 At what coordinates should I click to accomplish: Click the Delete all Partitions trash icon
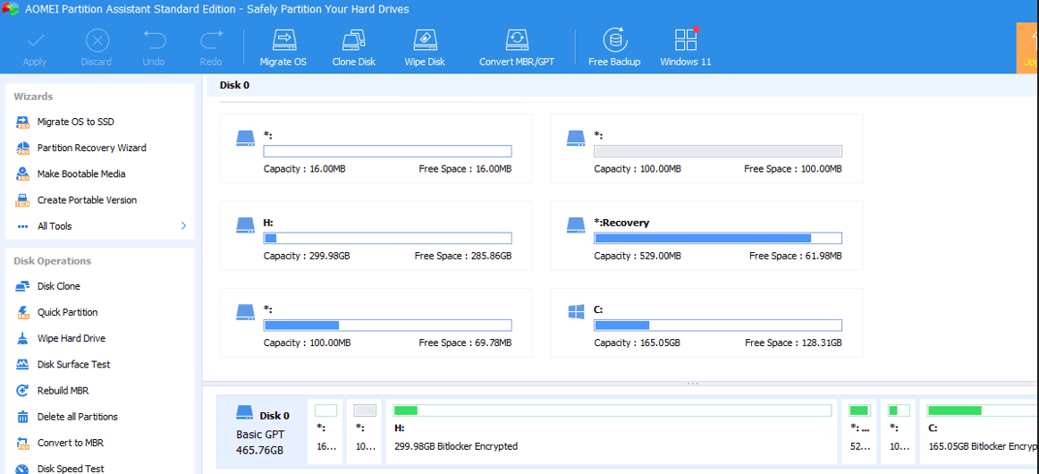pos(23,417)
